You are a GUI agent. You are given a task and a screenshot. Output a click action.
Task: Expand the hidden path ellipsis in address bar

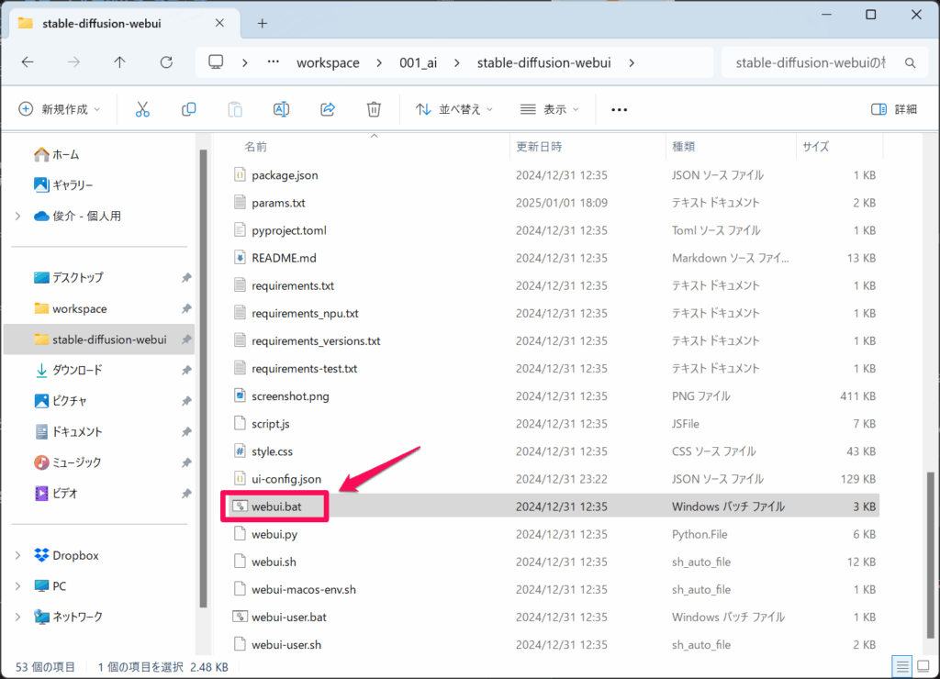click(274, 62)
